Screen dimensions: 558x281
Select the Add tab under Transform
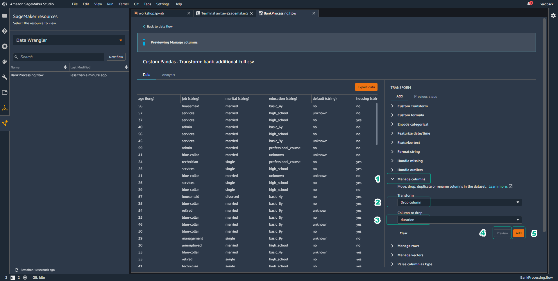coord(399,96)
